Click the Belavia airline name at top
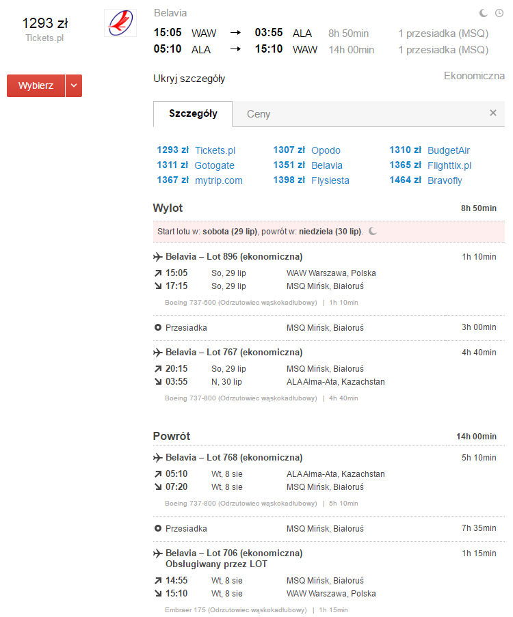This screenshot has width=513, height=617. tap(170, 13)
